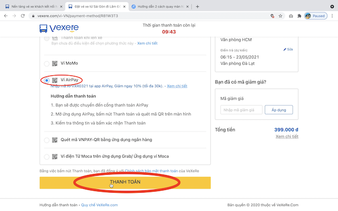
Task: Bookmark this page with star icon
Action: [x=280, y=16]
